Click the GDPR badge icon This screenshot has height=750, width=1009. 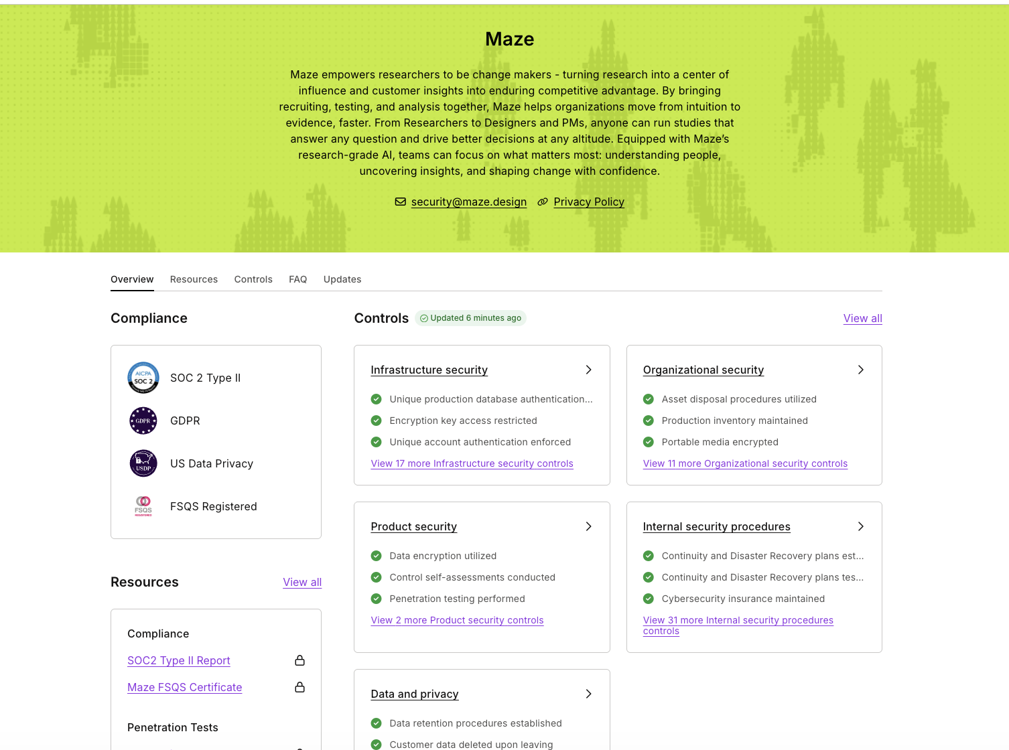pos(143,421)
